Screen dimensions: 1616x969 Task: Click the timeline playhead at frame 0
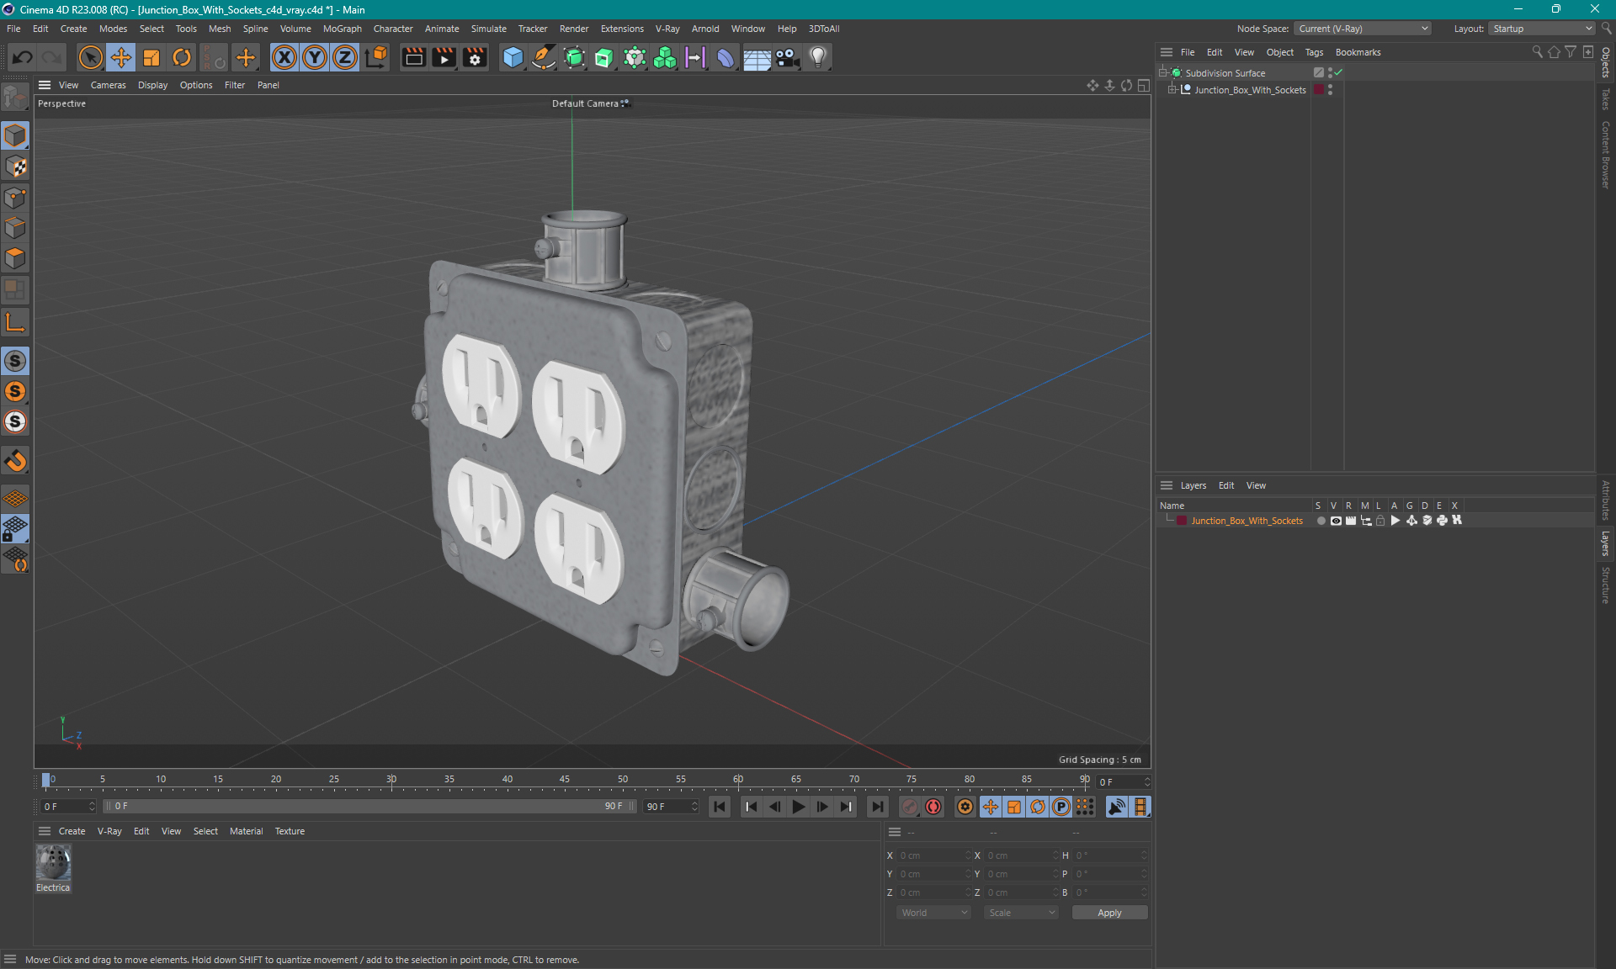[46, 781]
